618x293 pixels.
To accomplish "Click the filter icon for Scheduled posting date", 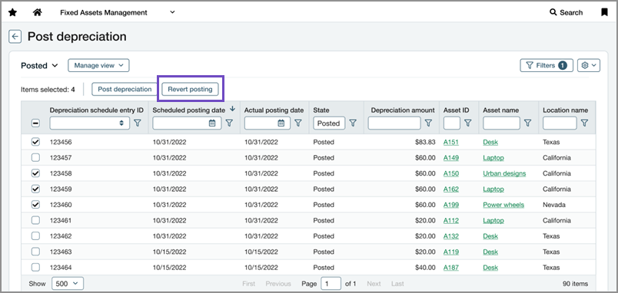I will pyautogui.click(x=229, y=123).
